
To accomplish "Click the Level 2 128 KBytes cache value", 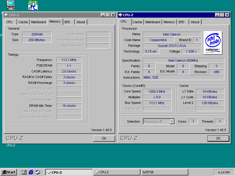I will point(210,103).
